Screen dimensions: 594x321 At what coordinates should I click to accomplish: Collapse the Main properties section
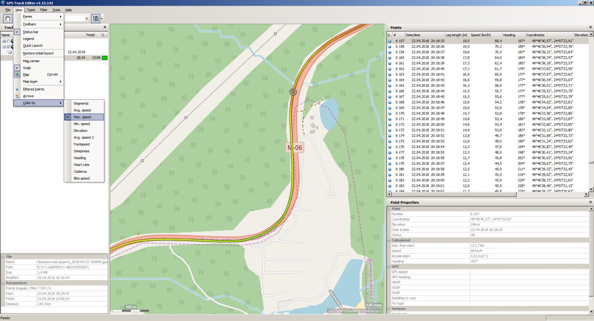pos(389,209)
